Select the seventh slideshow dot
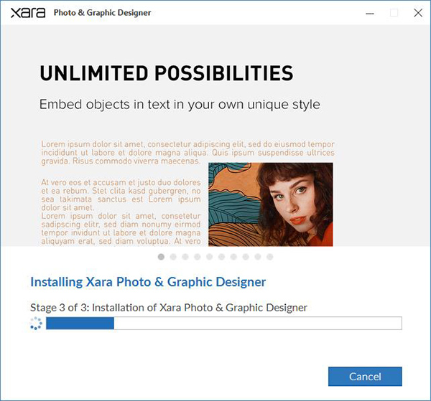Image resolution: width=431 pixels, height=401 pixels. [x=233, y=257]
